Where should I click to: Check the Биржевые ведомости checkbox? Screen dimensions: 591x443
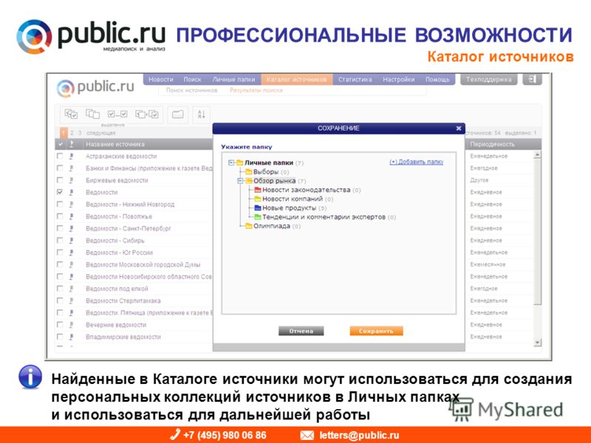(60, 180)
